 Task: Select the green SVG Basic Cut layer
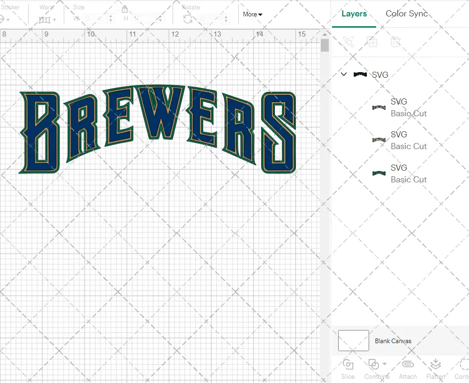399,173
